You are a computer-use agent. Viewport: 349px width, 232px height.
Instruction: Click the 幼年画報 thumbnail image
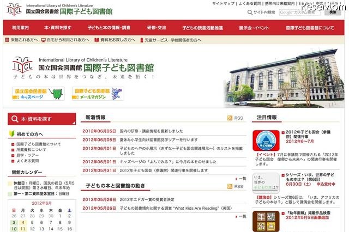coord(266,221)
